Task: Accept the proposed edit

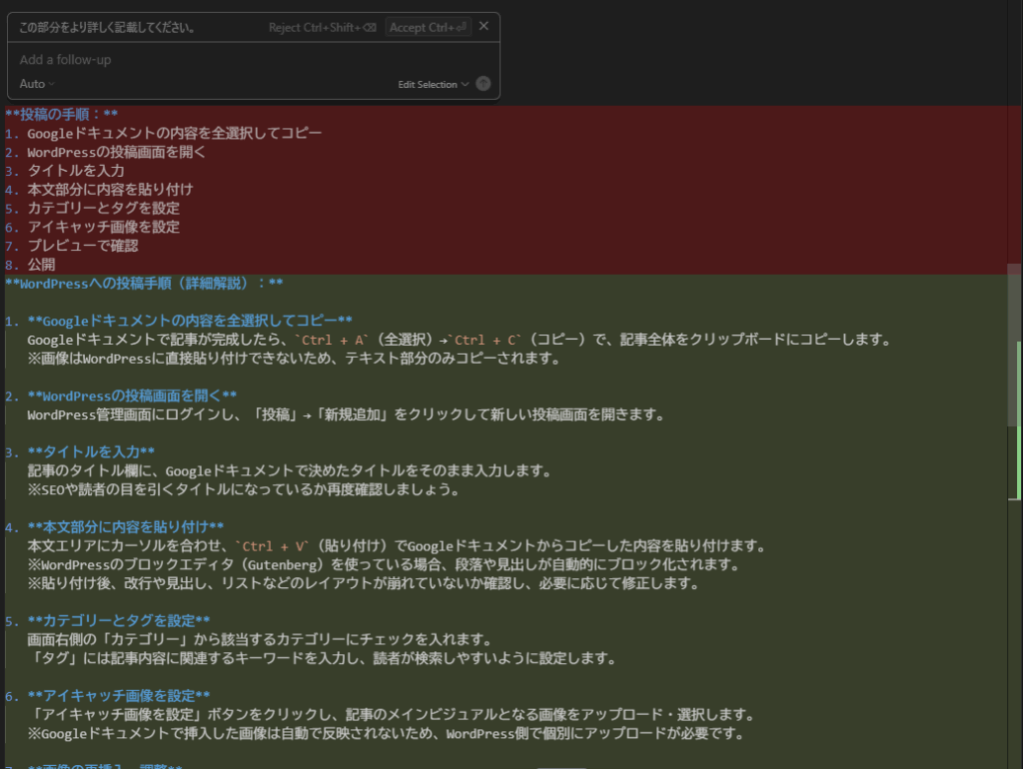Action: [x=428, y=28]
